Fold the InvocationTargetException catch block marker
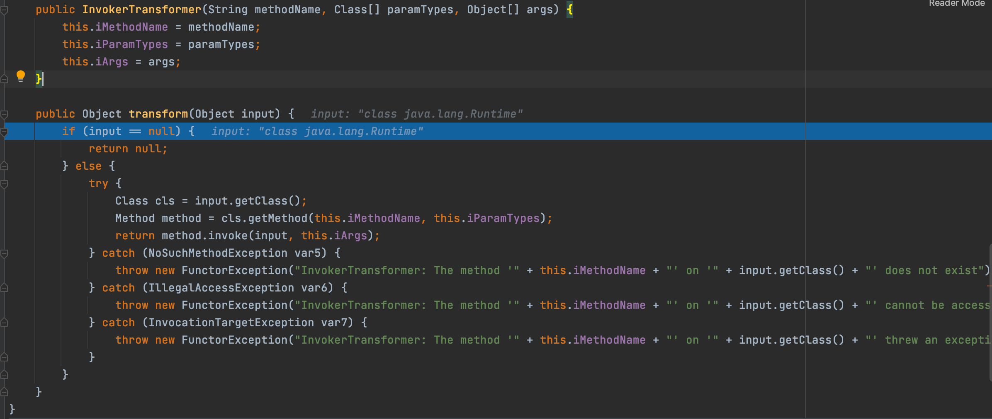The image size is (992, 419). click(x=4, y=323)
